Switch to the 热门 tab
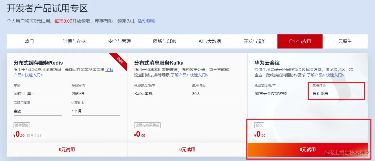The height and width of the screenshot is (161, 375). pos(29,41)
